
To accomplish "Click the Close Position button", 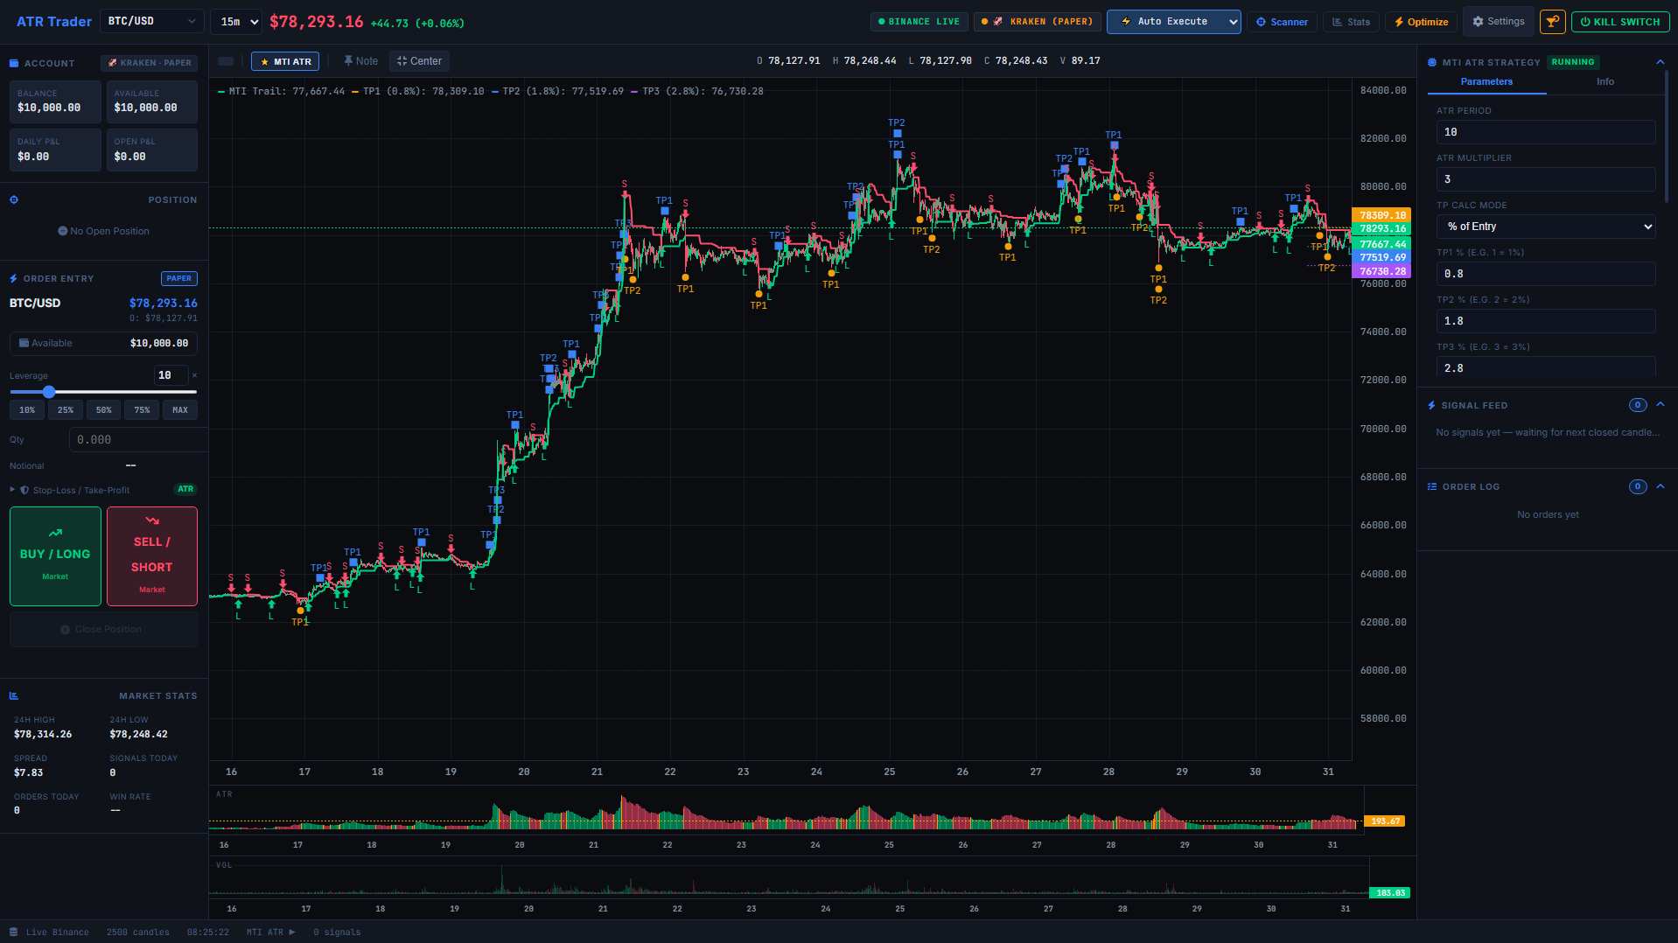I will tap(103, 630).
